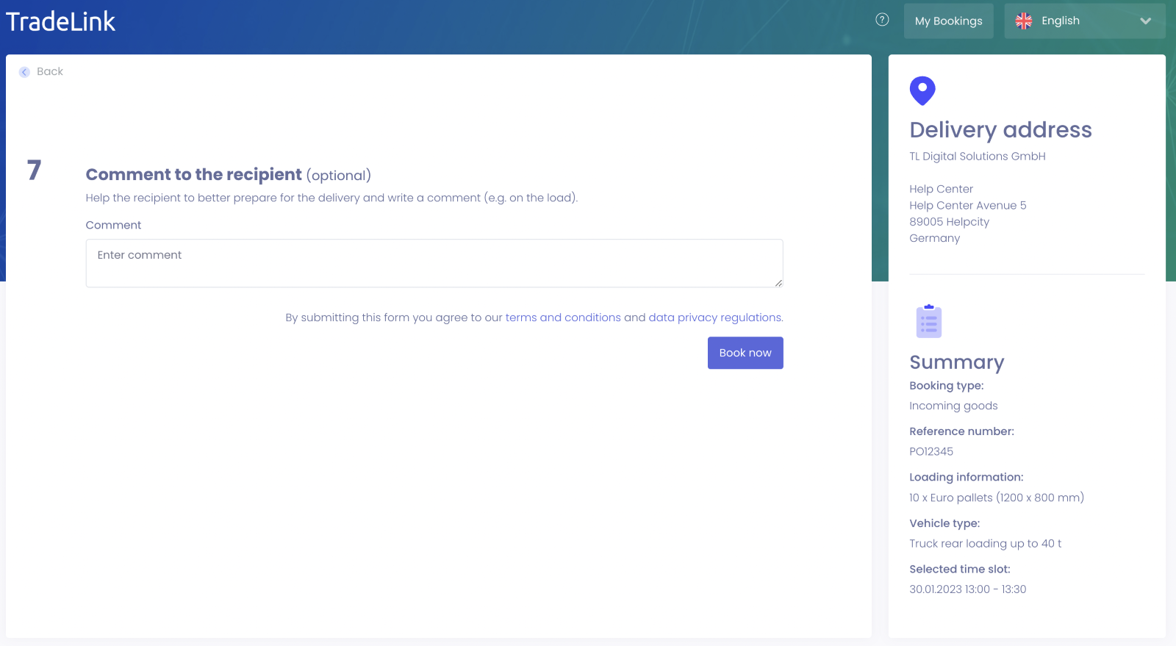Viewport: 1176px width, 646px height.
Task: Click the selected time slot value
Action: point(967,589)
